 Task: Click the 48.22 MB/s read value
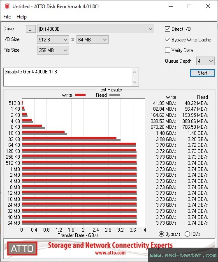pos(196,103)
